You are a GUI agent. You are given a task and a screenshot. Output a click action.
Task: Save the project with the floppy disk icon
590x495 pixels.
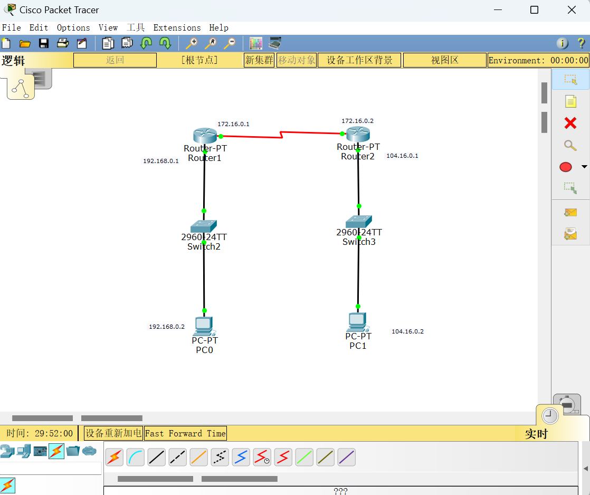point(44,43)
